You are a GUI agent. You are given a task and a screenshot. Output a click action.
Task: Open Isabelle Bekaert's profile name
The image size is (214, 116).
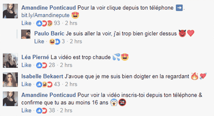42,76
